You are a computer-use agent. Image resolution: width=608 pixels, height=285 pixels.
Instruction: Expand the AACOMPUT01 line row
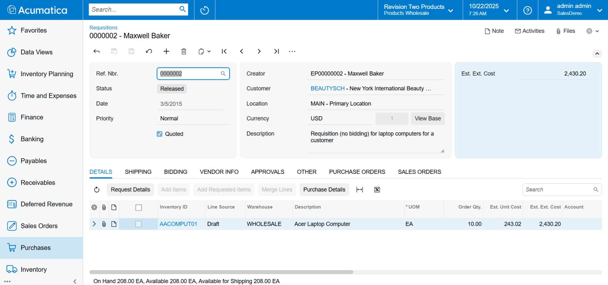pyautogui.click(x=94, y=224)
